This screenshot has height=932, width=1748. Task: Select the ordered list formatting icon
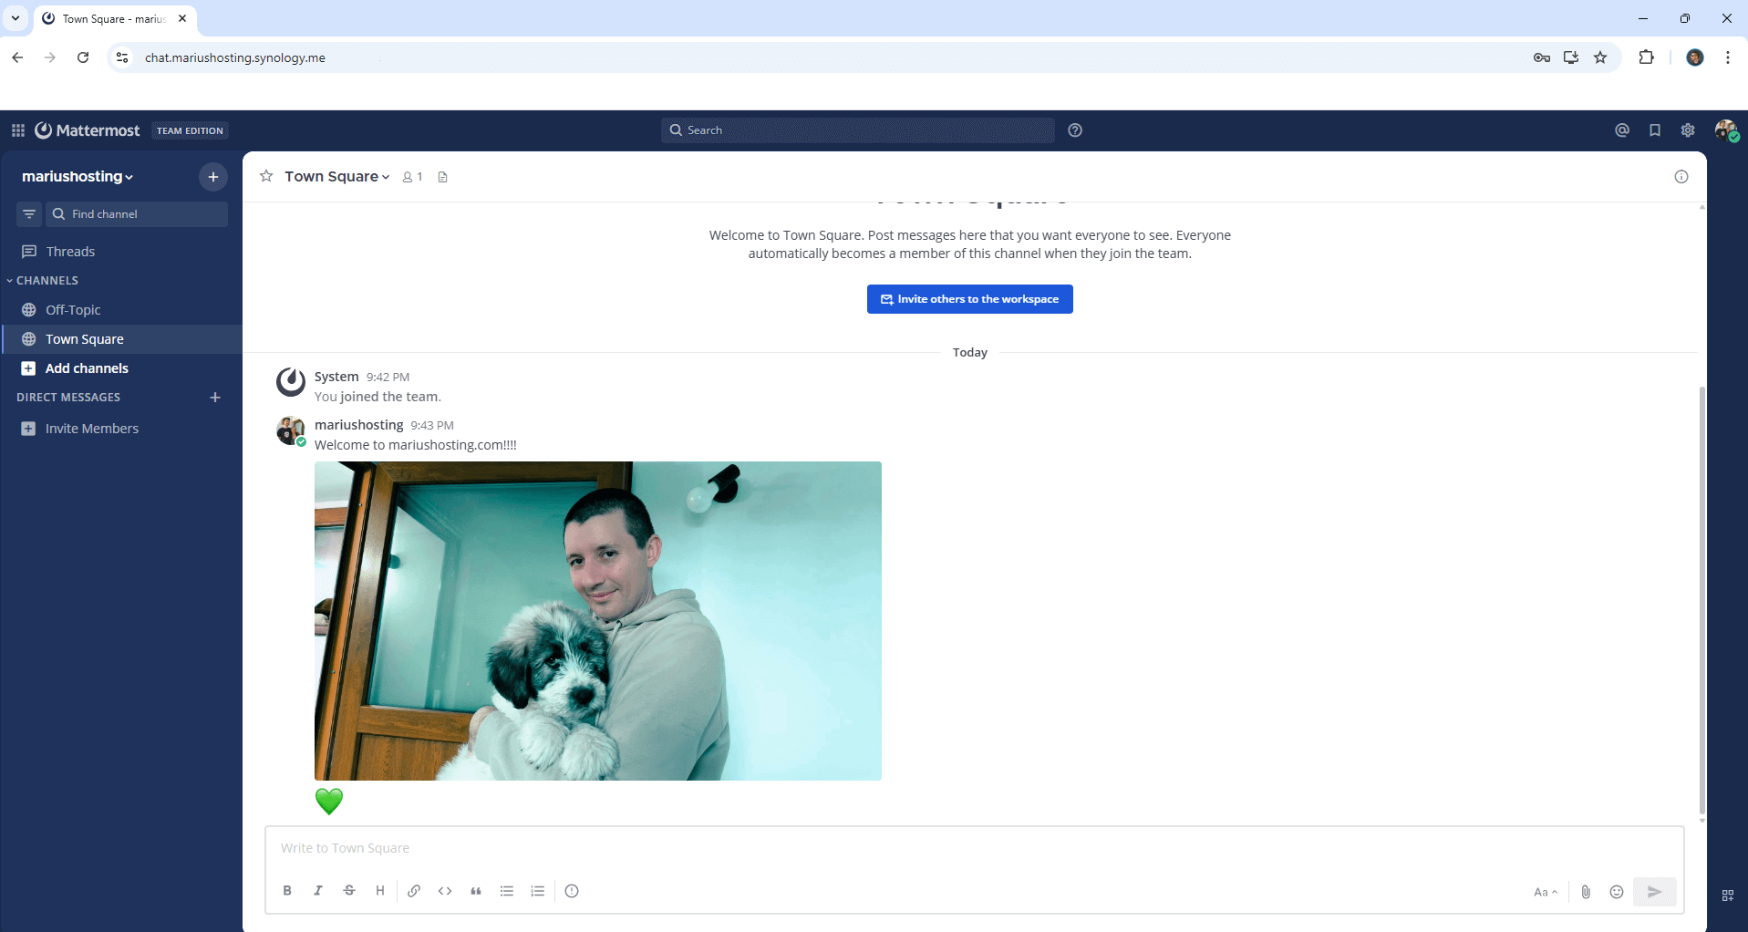537,891
